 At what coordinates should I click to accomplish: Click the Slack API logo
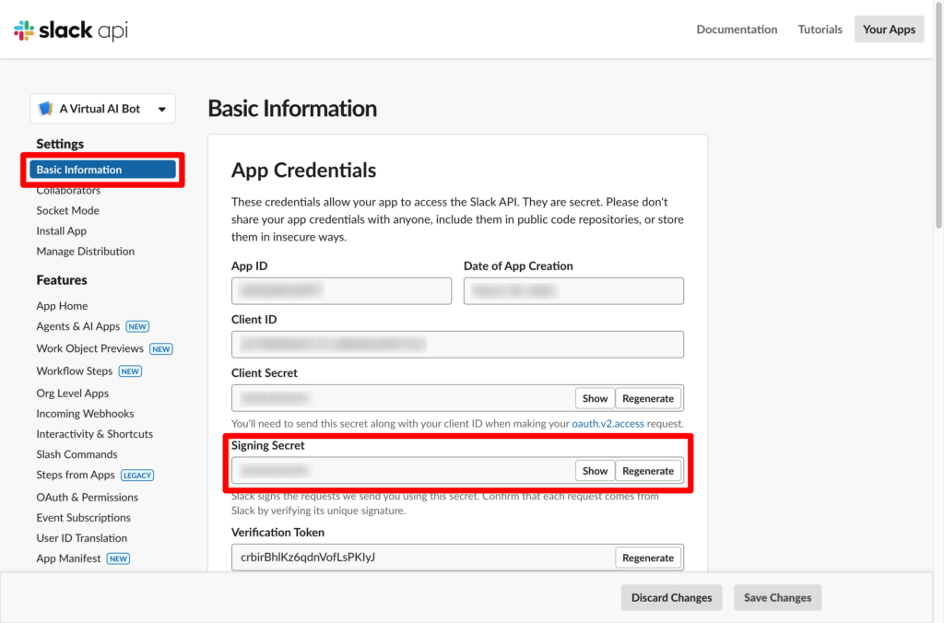tap(71, 30)
